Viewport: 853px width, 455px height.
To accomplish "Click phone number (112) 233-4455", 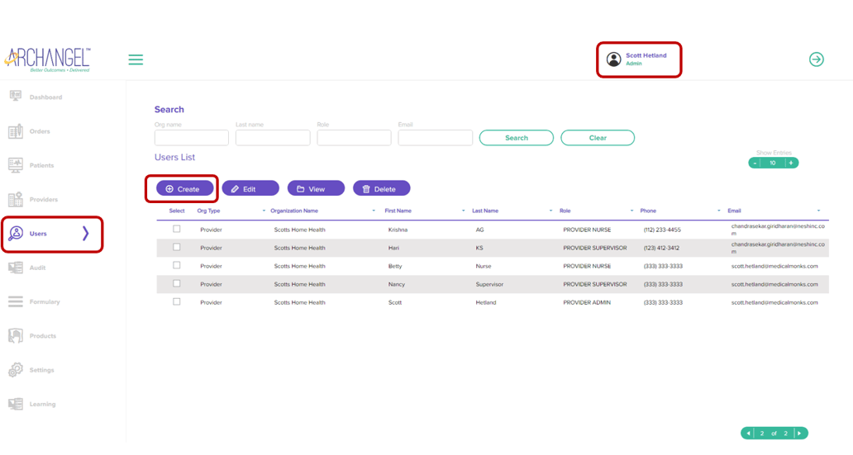I will pyautogui.click(x=662, y=230).
